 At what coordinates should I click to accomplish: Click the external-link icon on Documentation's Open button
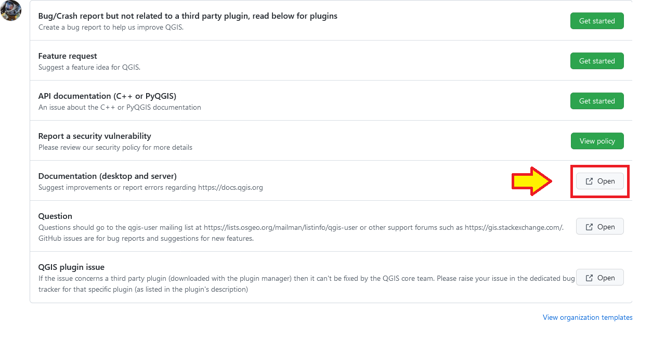pyautogui.click(x=589, y=181)
